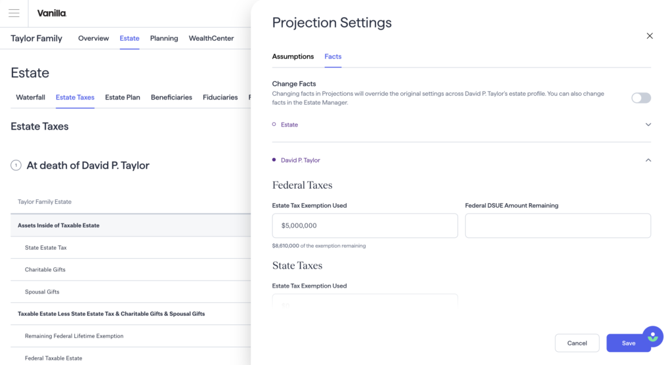672x365 pixels.
Task: Select the Facts tab
Action: 333,56
